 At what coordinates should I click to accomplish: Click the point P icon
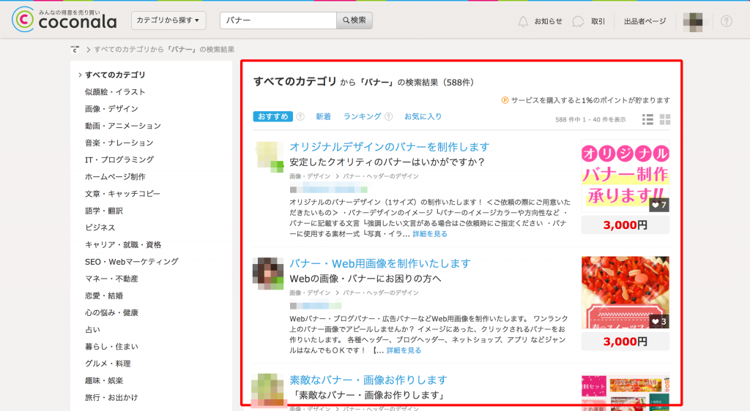point(505,100)
